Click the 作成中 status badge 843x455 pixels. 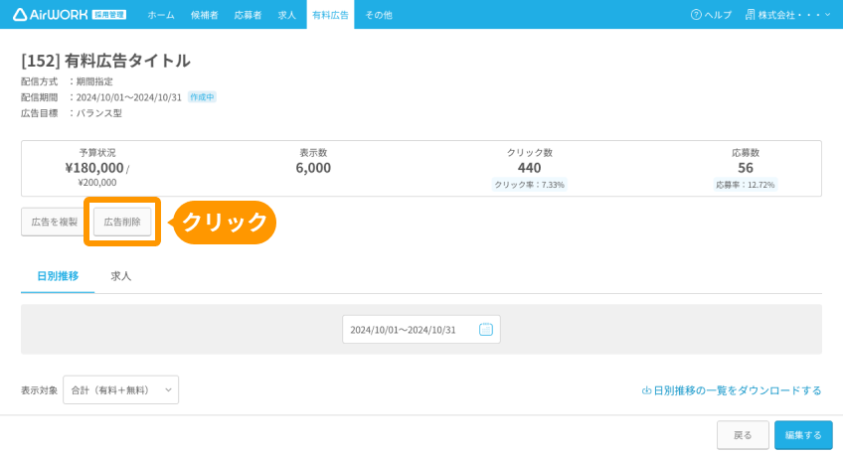click(x=202, y=97)
